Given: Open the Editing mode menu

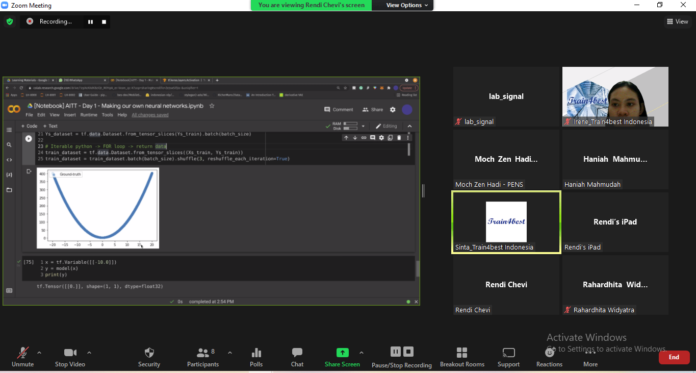Looking at the screenshot, I should (386, 126).
